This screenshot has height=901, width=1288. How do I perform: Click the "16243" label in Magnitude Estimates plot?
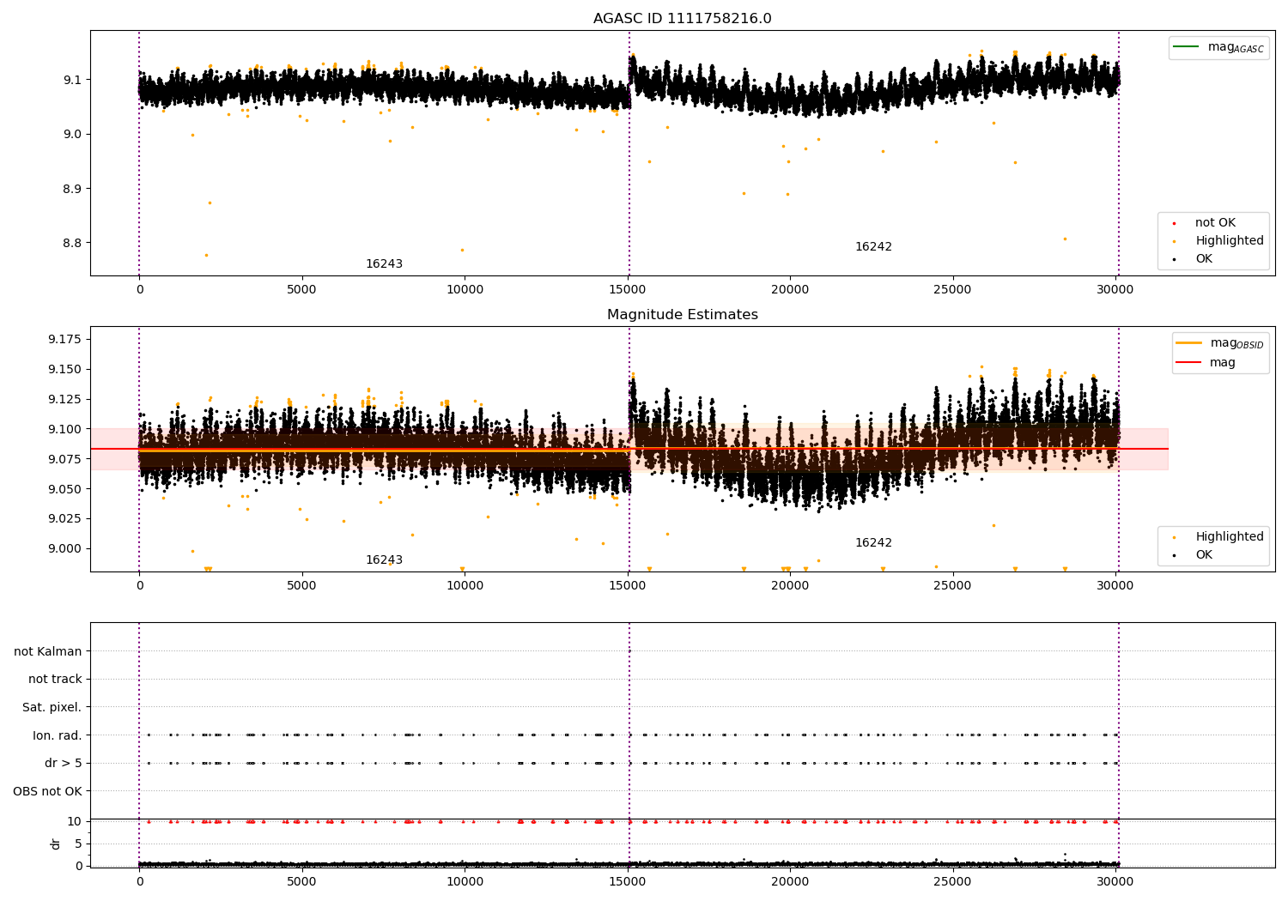[x=384, y=560]
